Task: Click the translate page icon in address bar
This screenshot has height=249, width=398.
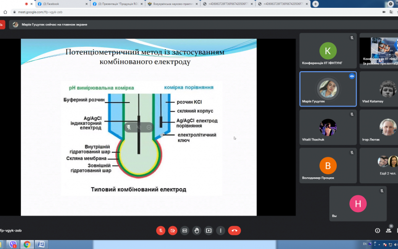Action: pos(391,12)
